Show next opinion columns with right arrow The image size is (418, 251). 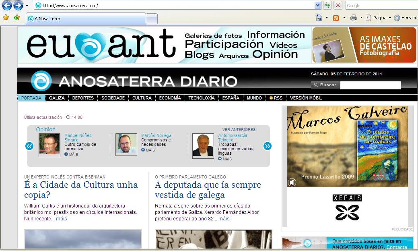[267, 146]
